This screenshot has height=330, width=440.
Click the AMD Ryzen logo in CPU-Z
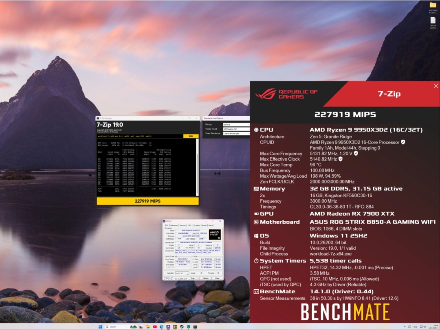(x=215, y=235)
